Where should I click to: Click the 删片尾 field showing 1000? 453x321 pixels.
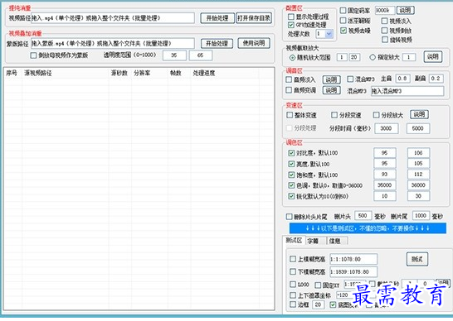tap(421, 216)
